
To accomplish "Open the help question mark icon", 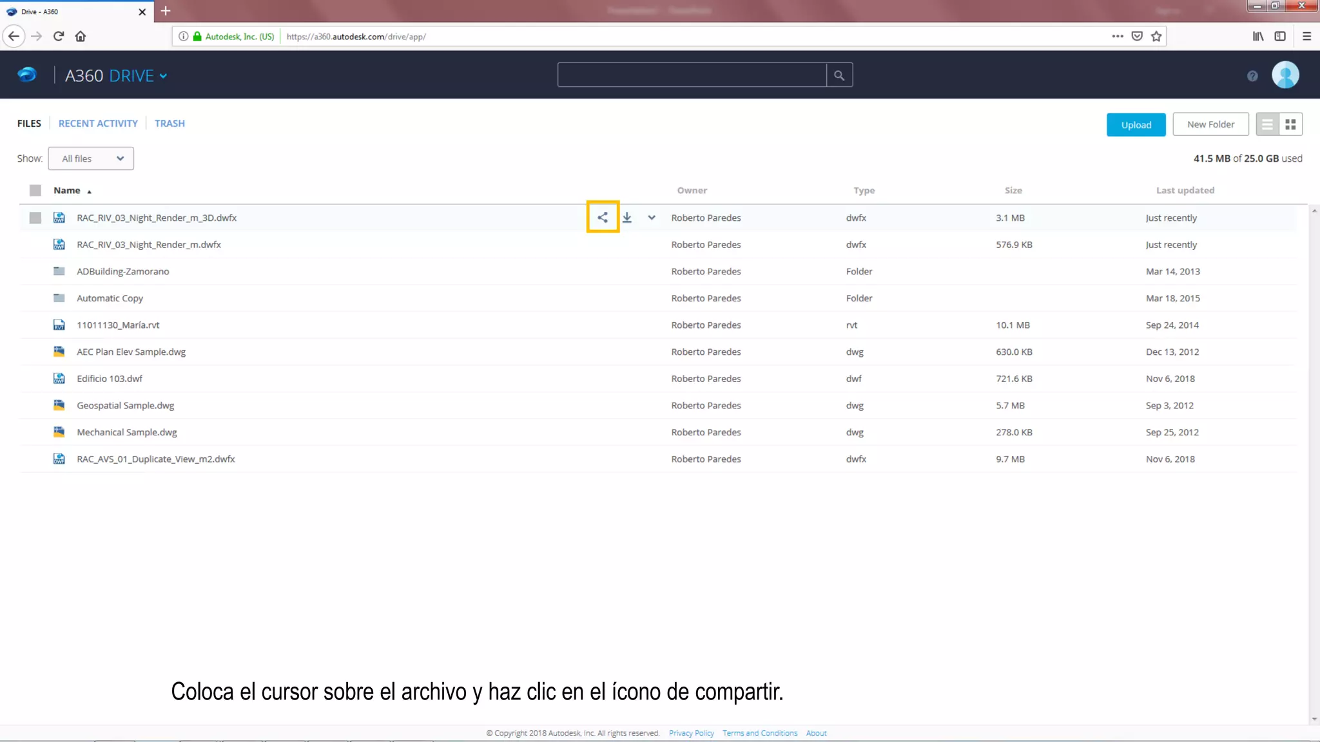I will click(x=1252, y=76).
